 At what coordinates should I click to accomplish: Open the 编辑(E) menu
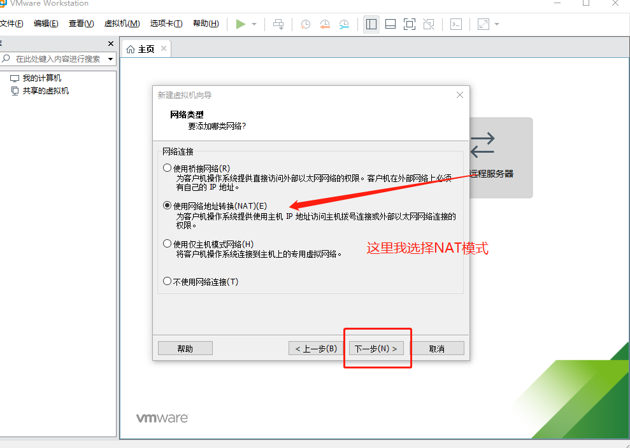46,24
